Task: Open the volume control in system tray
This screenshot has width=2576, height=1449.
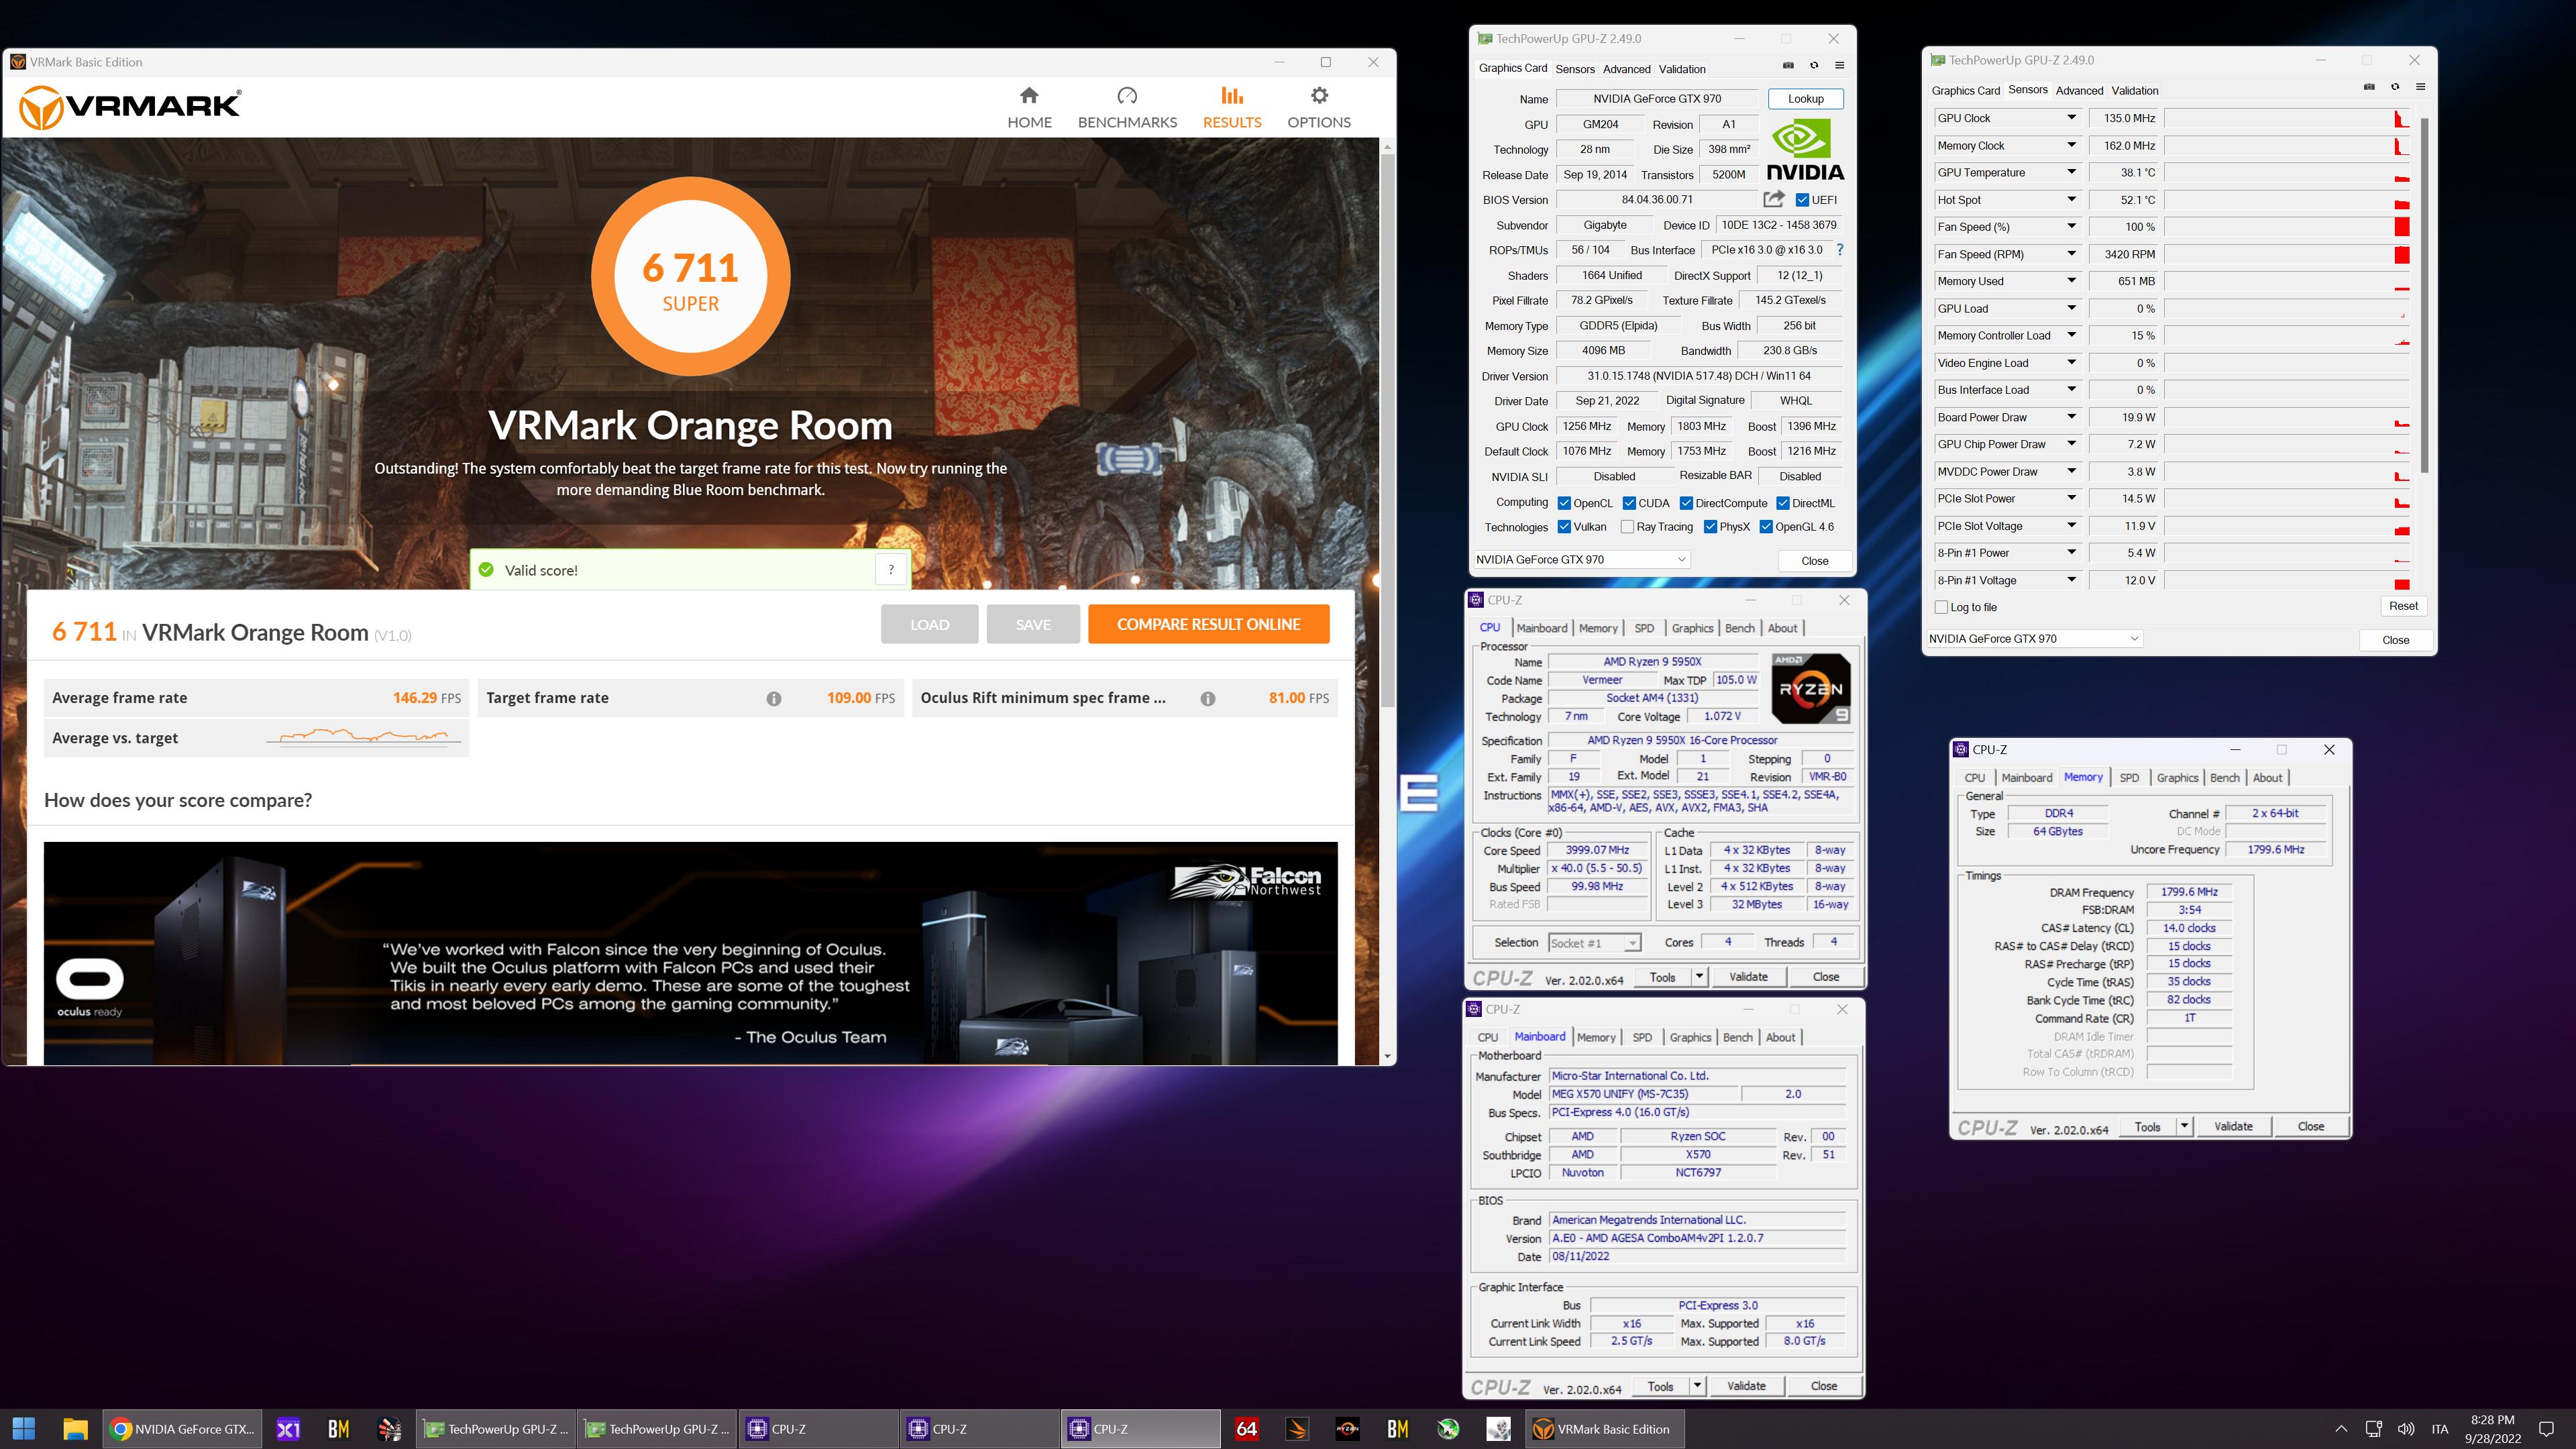Action: (2406, 1429)
